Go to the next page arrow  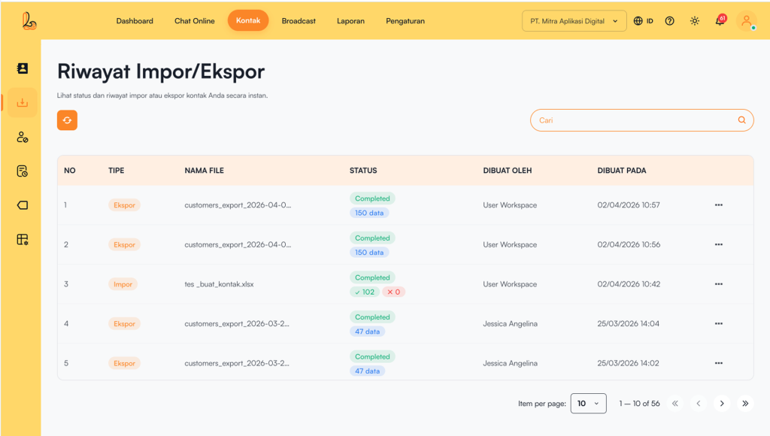click(722, 404)
